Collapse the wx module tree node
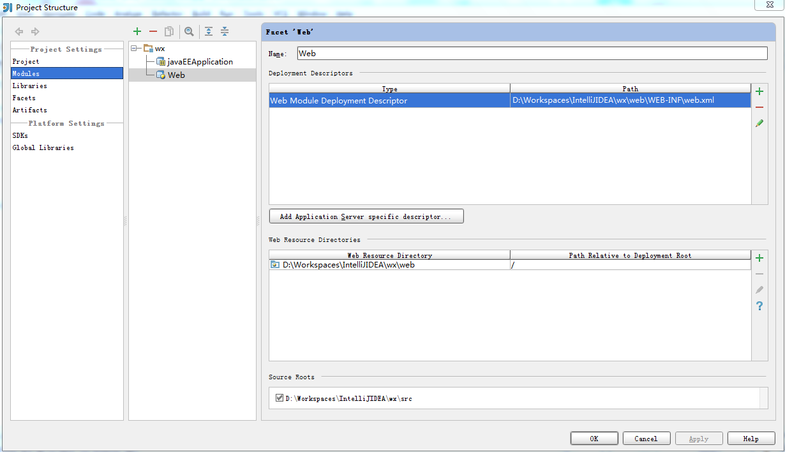This screenshot has height=452, width=785. pyautogui.click(x=134, y=48)
